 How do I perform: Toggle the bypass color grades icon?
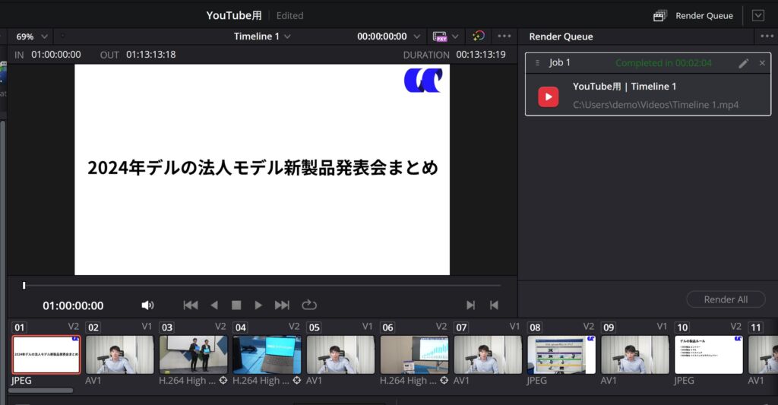478,36
